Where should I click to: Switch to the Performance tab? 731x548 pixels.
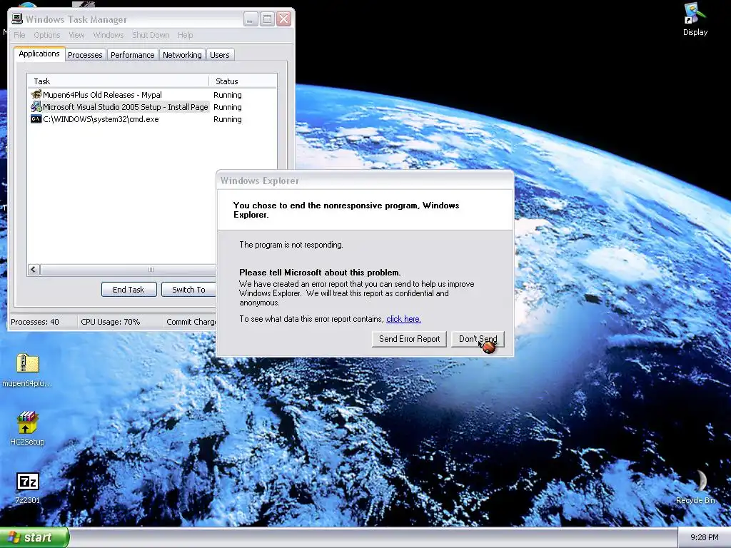[x=132, y=55]
